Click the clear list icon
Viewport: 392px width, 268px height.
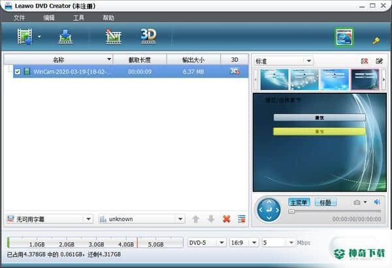(x=242, y=219)
